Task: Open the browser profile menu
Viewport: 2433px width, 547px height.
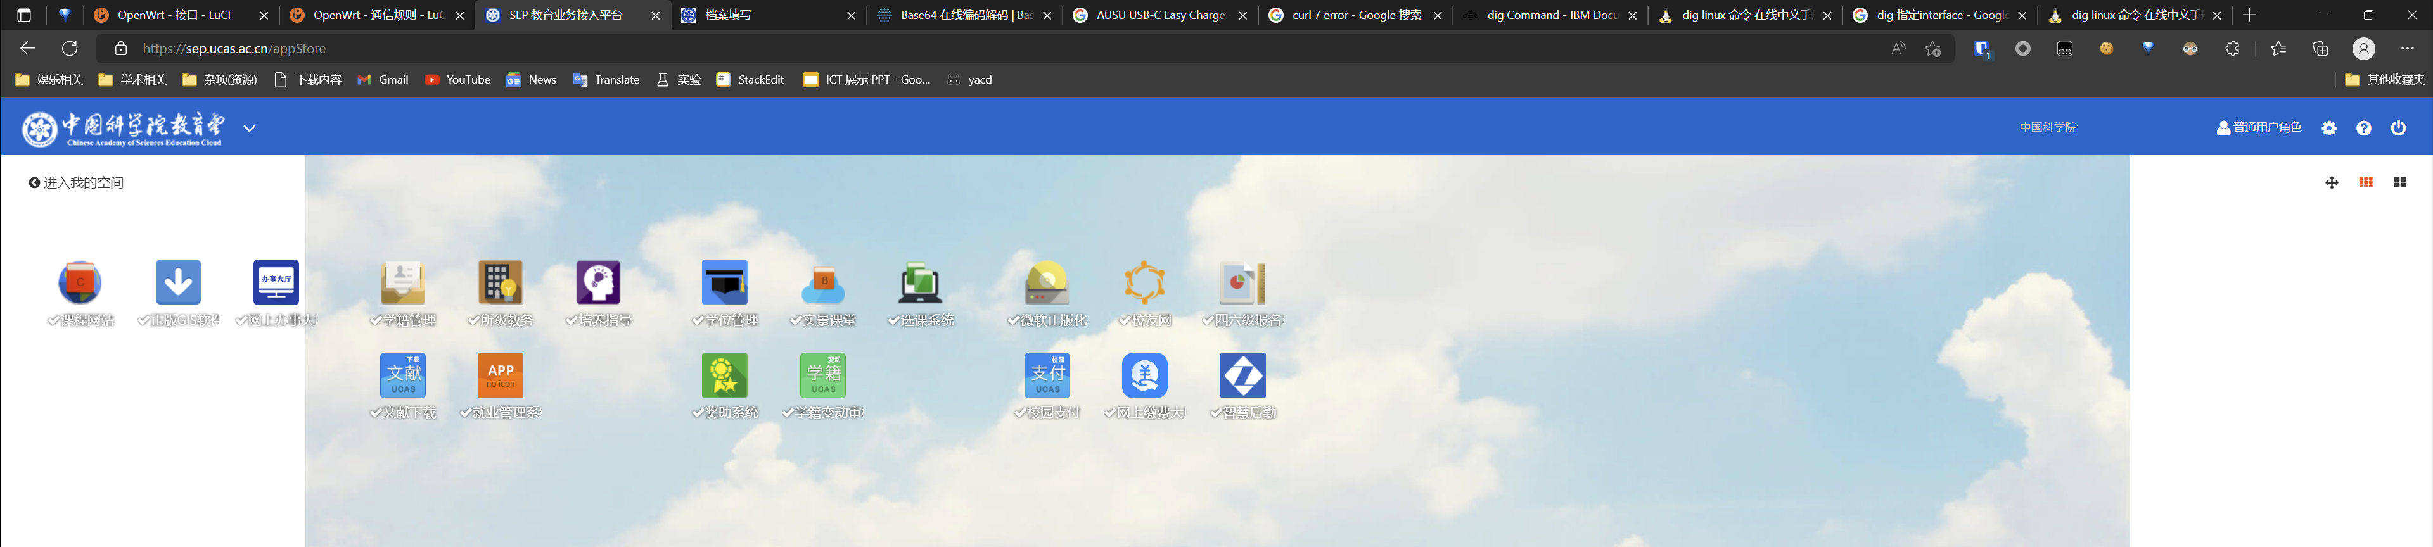Action: pos(2364,49)
